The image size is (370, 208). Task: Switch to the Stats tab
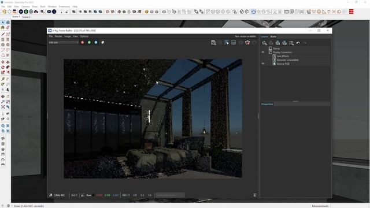pyautogui.click(x=273, y=36)
